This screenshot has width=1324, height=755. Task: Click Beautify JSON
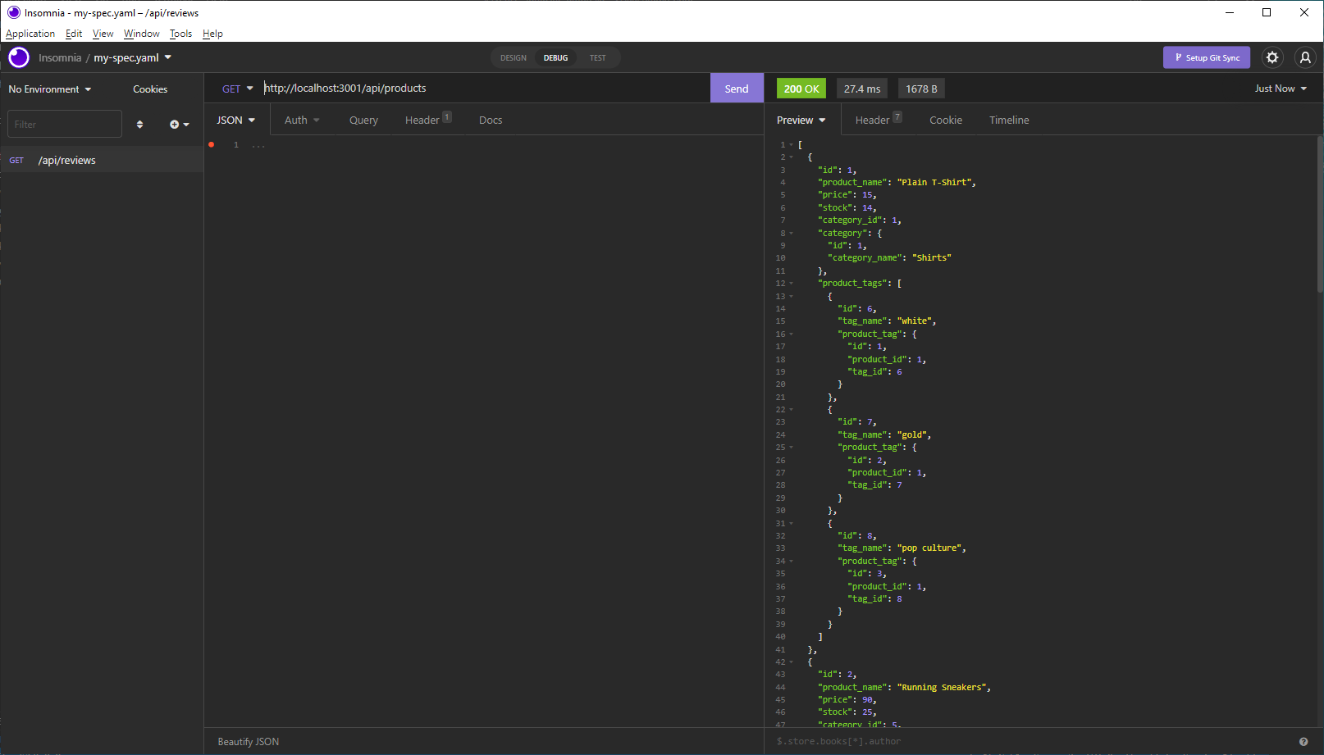248,741
